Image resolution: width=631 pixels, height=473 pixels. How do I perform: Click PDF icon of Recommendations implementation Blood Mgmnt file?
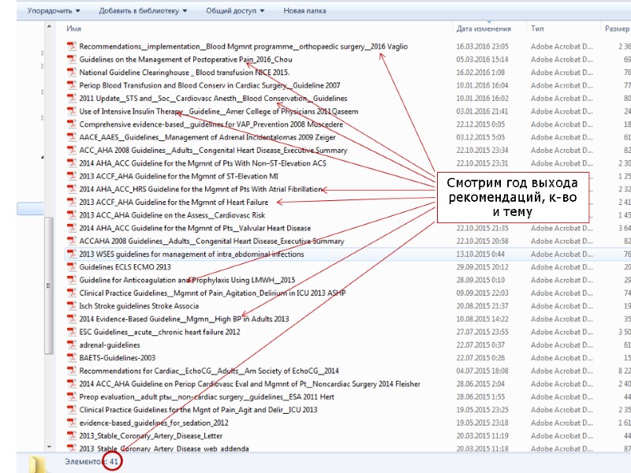(72, 47)
